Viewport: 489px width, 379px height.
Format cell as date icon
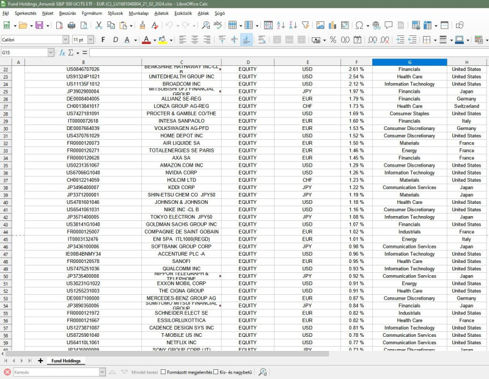358,40
